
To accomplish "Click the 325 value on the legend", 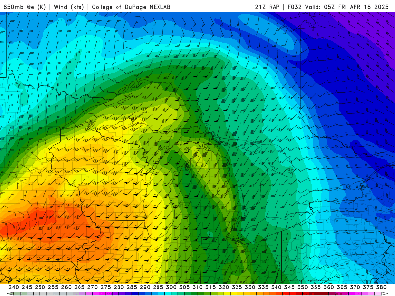I will pos(237,287).
